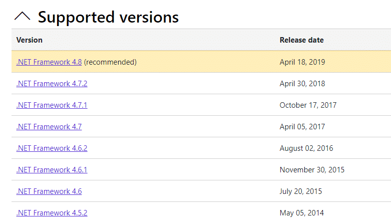Click the May 05, 2014 release date
Screen dimensions: 391x222
pyautogui.click(x=301, y=213)
